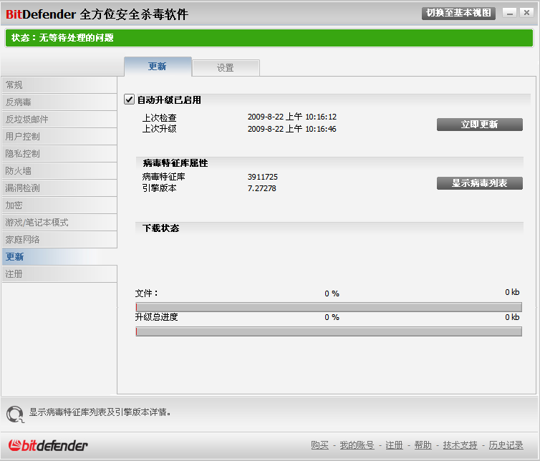Click the 立即更新 button
The height and width of the screenshot is (461, 540).
(480, 125)
